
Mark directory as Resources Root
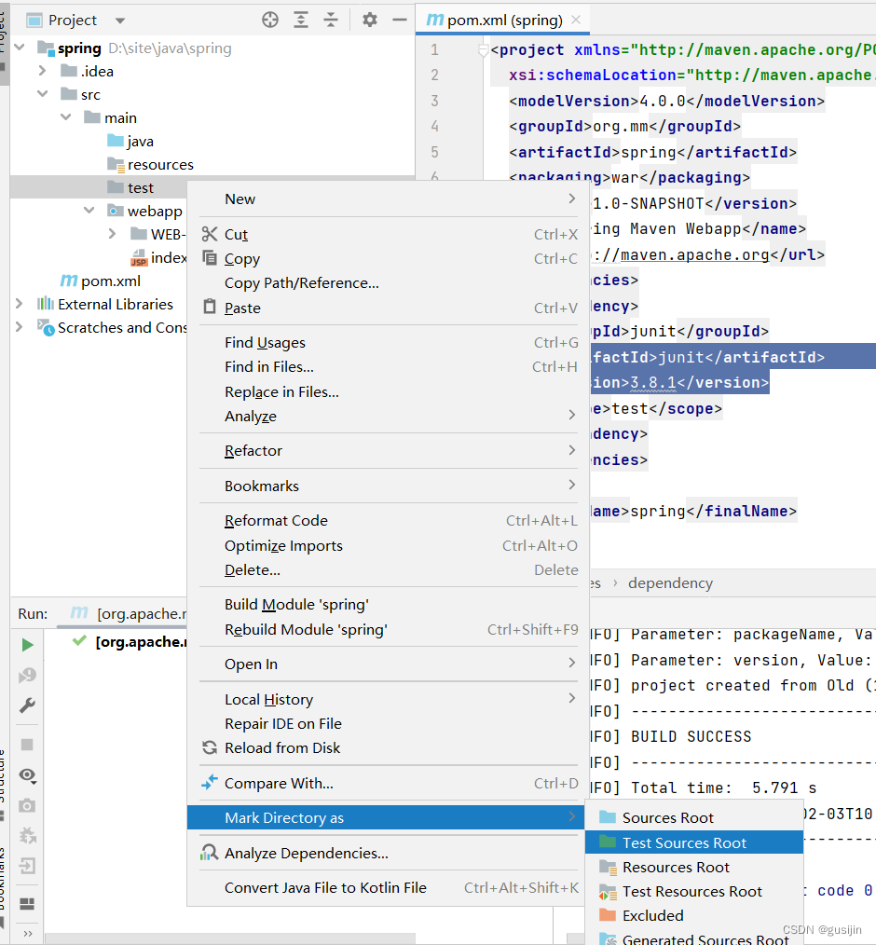point(694,868)
